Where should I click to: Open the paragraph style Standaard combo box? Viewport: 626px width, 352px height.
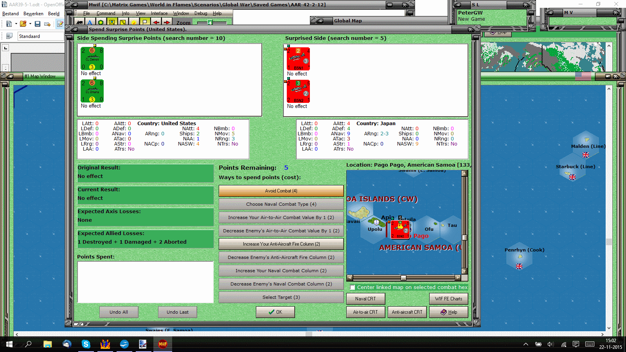pyautogui.click(x=41, y=36)
